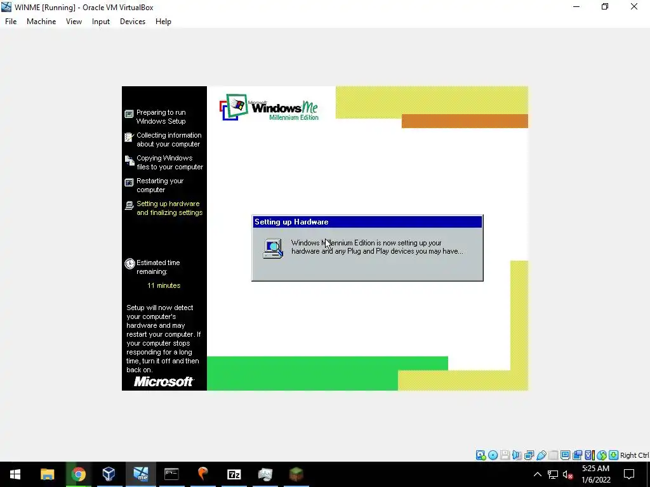Click the mouse integration status icon
The width and height of the screenshot is (650, 487).
[602, 455]
